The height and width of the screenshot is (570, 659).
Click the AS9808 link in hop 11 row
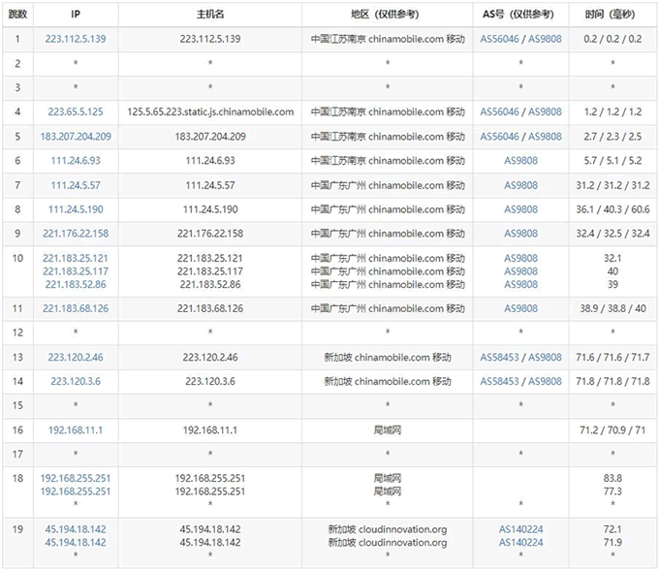tap(520, 308)
